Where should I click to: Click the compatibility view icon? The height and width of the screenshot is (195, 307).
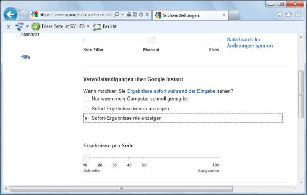pos(135,14)
